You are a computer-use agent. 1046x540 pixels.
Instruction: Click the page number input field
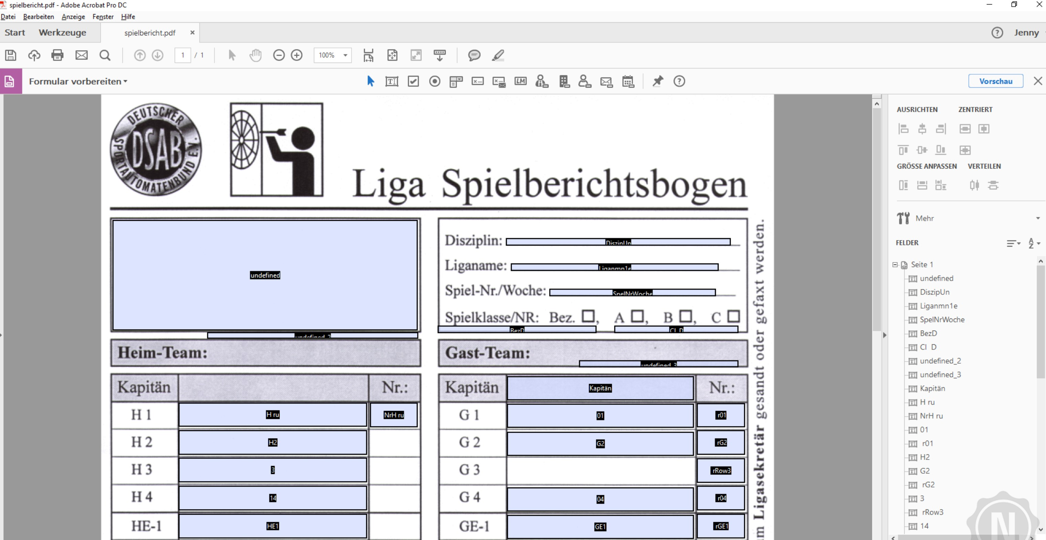click(x=183, y=55)
